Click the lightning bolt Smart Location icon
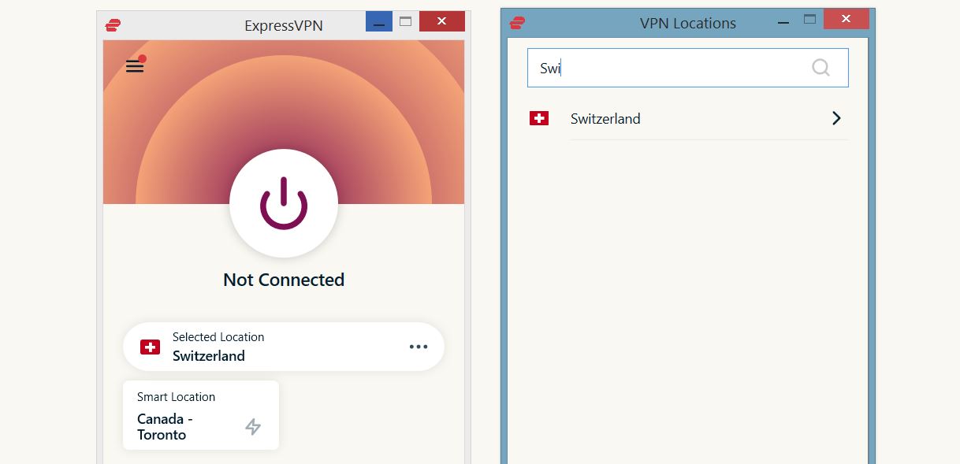The image size is (960, 464). 253,427
